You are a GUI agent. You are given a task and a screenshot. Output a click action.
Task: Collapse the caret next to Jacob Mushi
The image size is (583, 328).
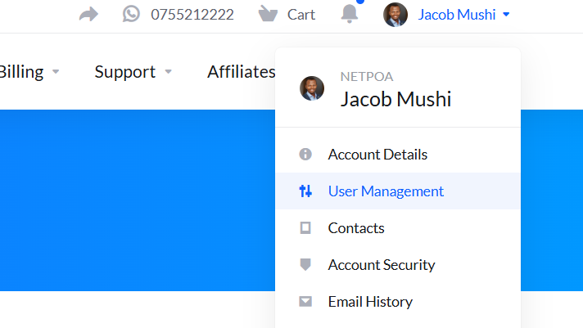(x=507, y=15)
